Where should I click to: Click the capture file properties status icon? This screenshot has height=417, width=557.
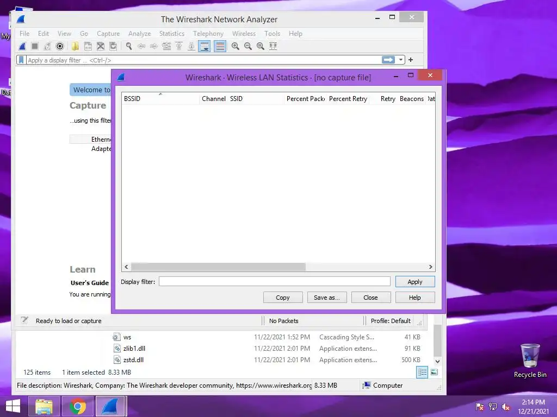[24, 320]
